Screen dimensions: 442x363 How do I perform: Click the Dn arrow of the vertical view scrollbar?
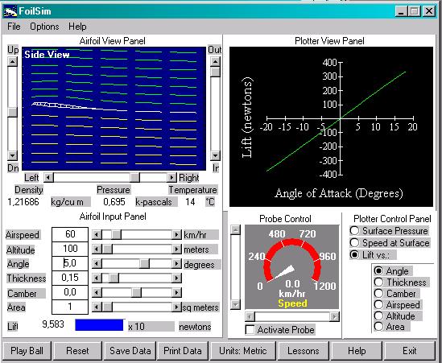[x=12, y=155]
